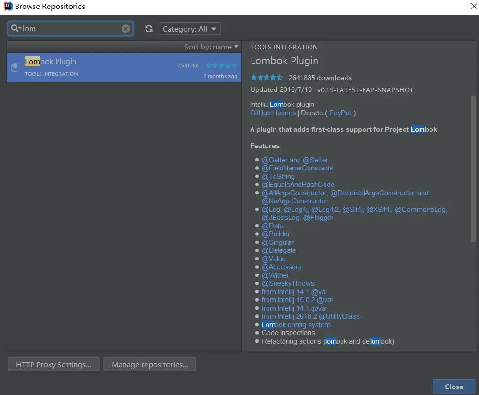Viewport: 479px width, 395px height.
Task: Open the search history magnifier icon
Action: (x=16, y=28)
